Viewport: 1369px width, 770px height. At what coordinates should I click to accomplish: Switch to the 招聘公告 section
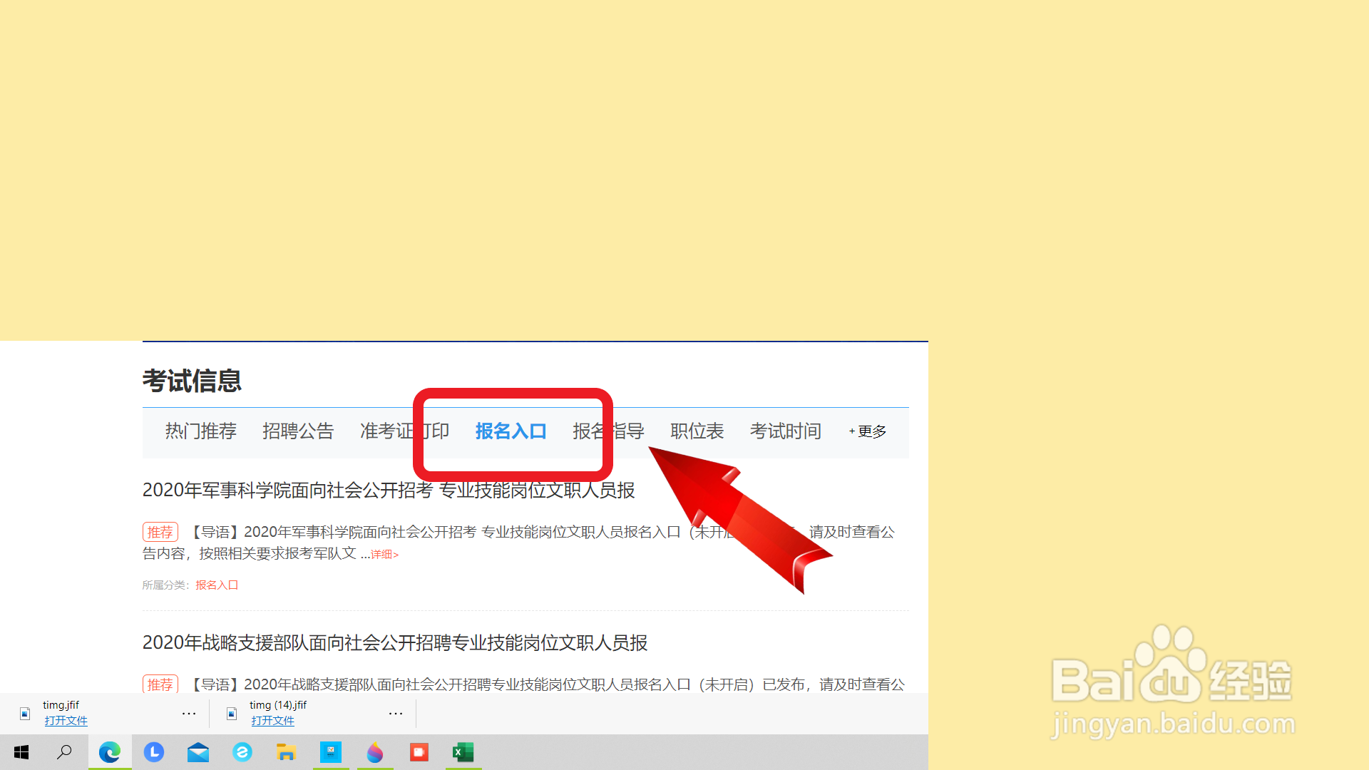point(298,431)
